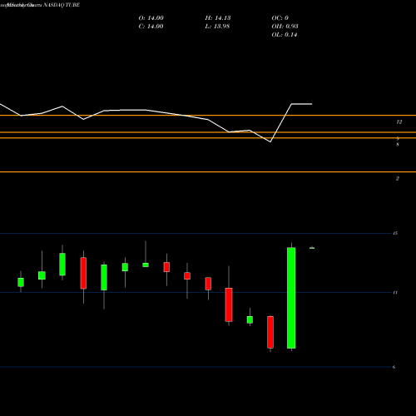The width and height of the screenshot is (416, 416).
Task: Click the '2' axis label below orange line
Action: [398, 179]
